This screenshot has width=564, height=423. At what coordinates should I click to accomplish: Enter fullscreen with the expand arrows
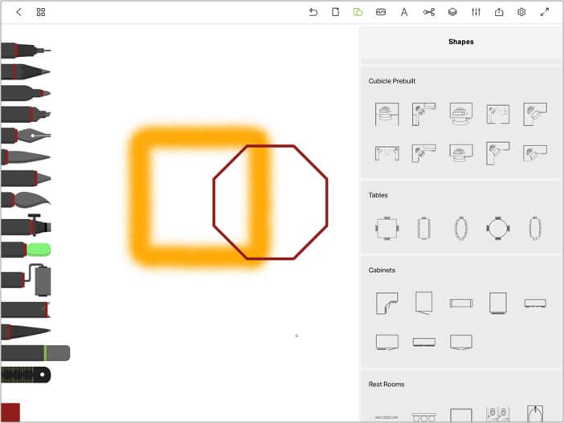click(545, 12)
